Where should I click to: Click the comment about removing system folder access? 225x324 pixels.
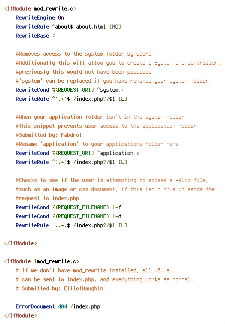pyautogui.click(x=85, y=54)
